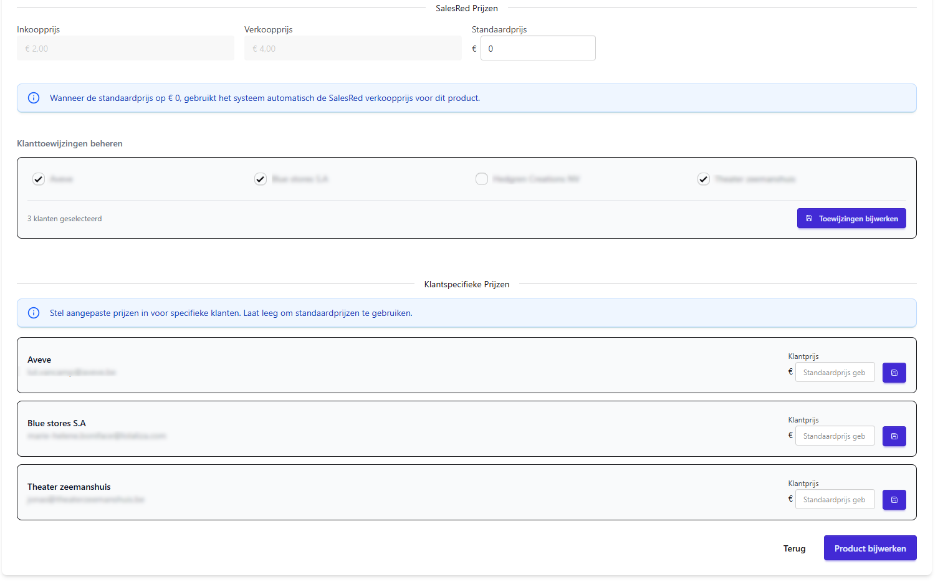
Task: Click info icon in standaardprijs notice
Action: pos(34,98)
